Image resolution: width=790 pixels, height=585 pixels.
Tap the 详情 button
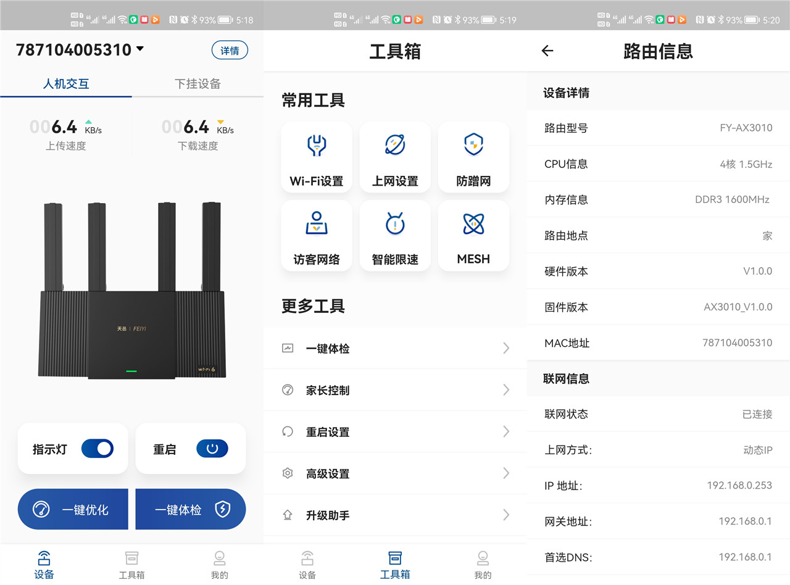coord(230,51)
